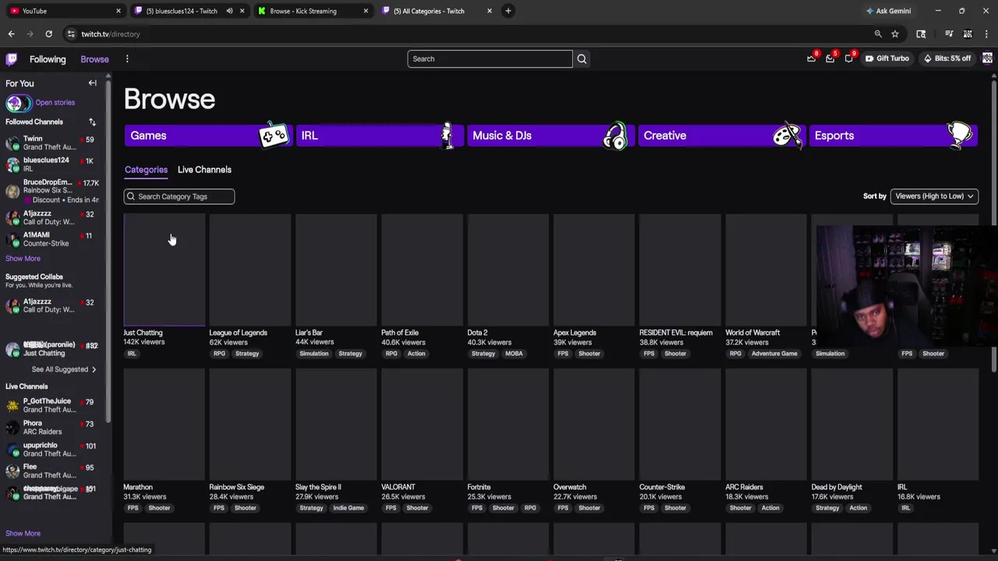Select the Live Channels tab
Screen dimensions: 998x561
pos(204,170)
